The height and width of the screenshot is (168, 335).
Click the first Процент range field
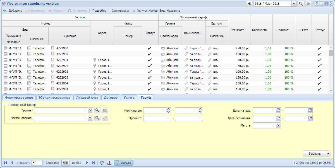[x=157, y=118]
